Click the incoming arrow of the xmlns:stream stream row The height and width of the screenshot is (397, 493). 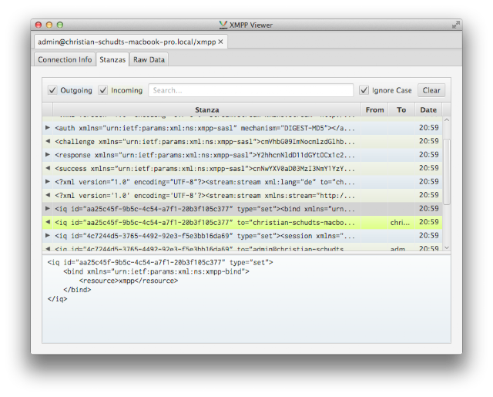(x=48, y=195)
